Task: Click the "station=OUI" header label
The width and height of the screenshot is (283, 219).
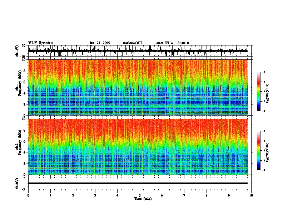Action: [132, 43]
